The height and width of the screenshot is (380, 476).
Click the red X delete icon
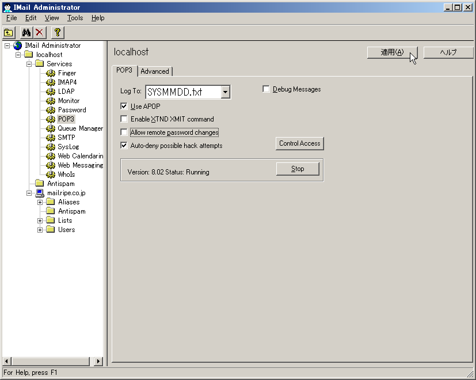point(39,32)
